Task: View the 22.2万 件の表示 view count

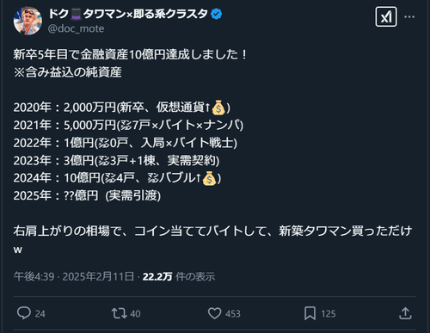Action: point(179,276)
